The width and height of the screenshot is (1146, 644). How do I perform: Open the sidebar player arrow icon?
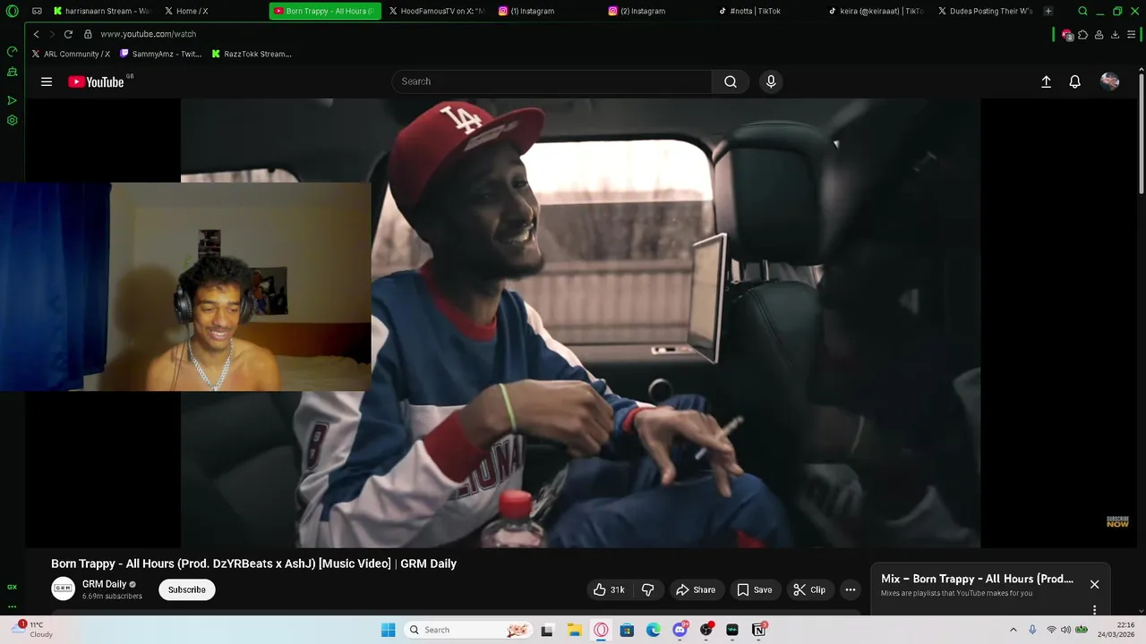point(13,100)
